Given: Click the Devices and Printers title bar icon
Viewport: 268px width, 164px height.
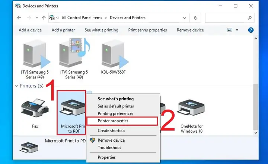Looking at the screenshot, I should point(18,6).
